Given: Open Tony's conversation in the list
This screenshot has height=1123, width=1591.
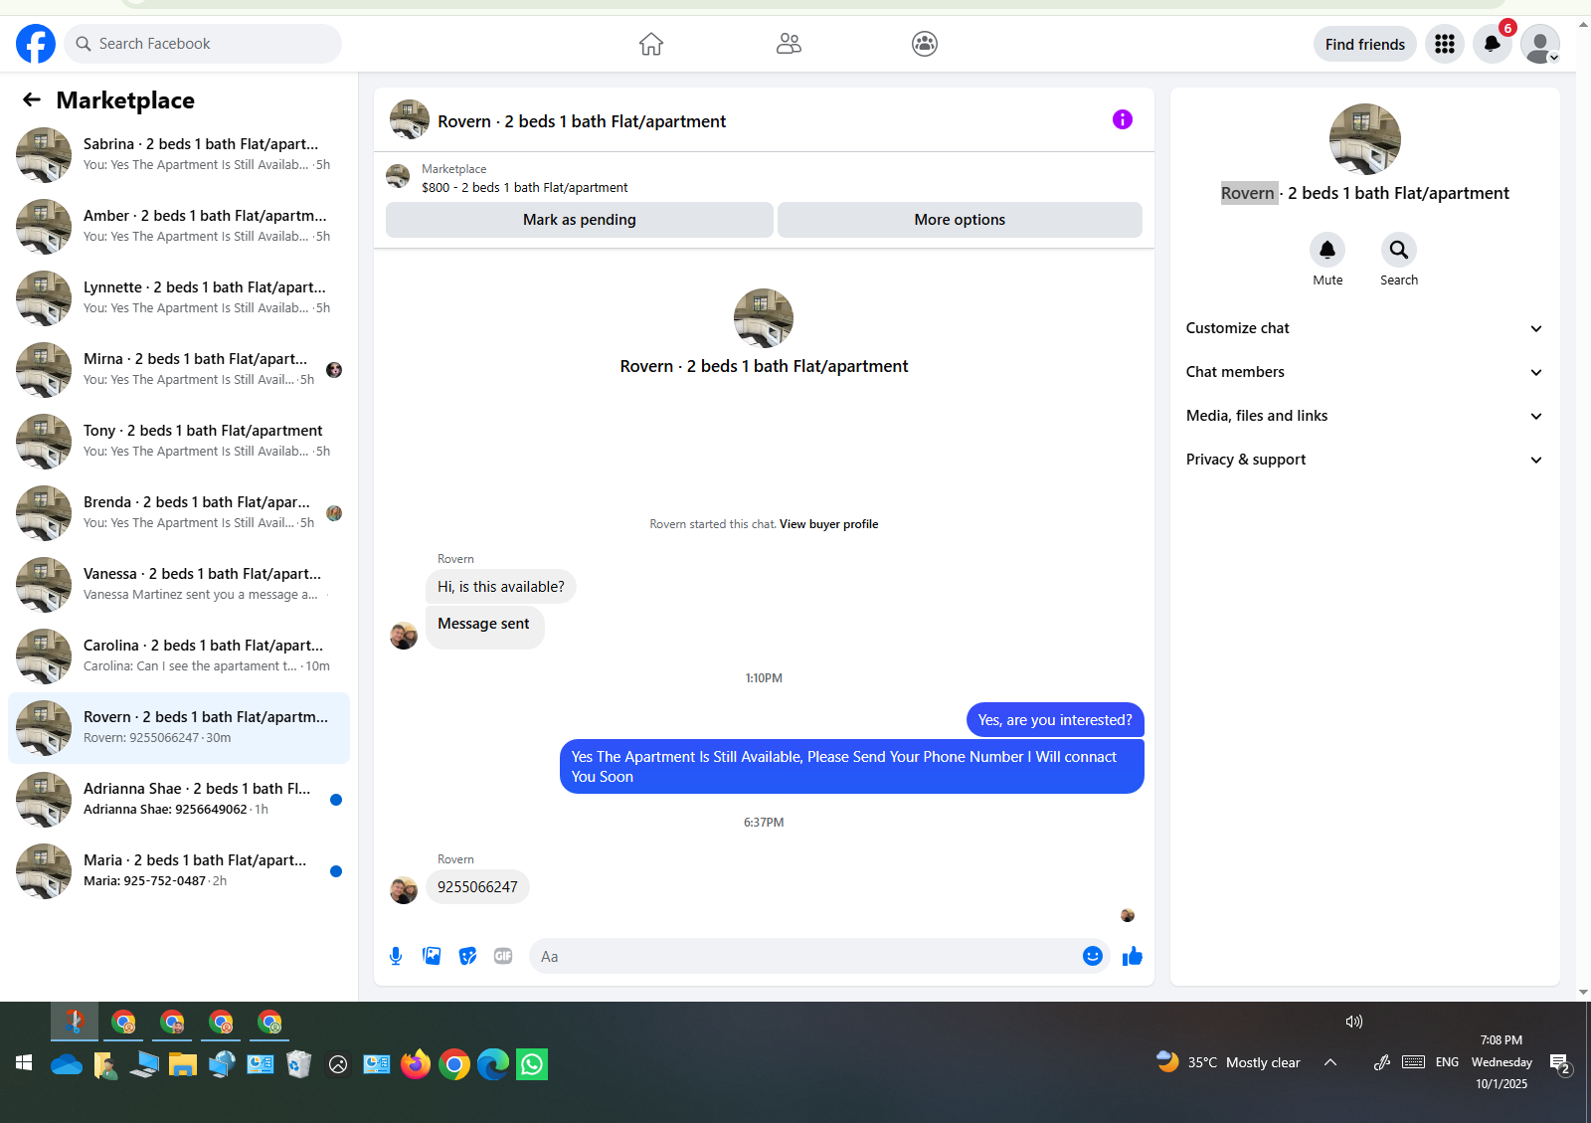Looking at the screenshot, I should coord(179,442).
